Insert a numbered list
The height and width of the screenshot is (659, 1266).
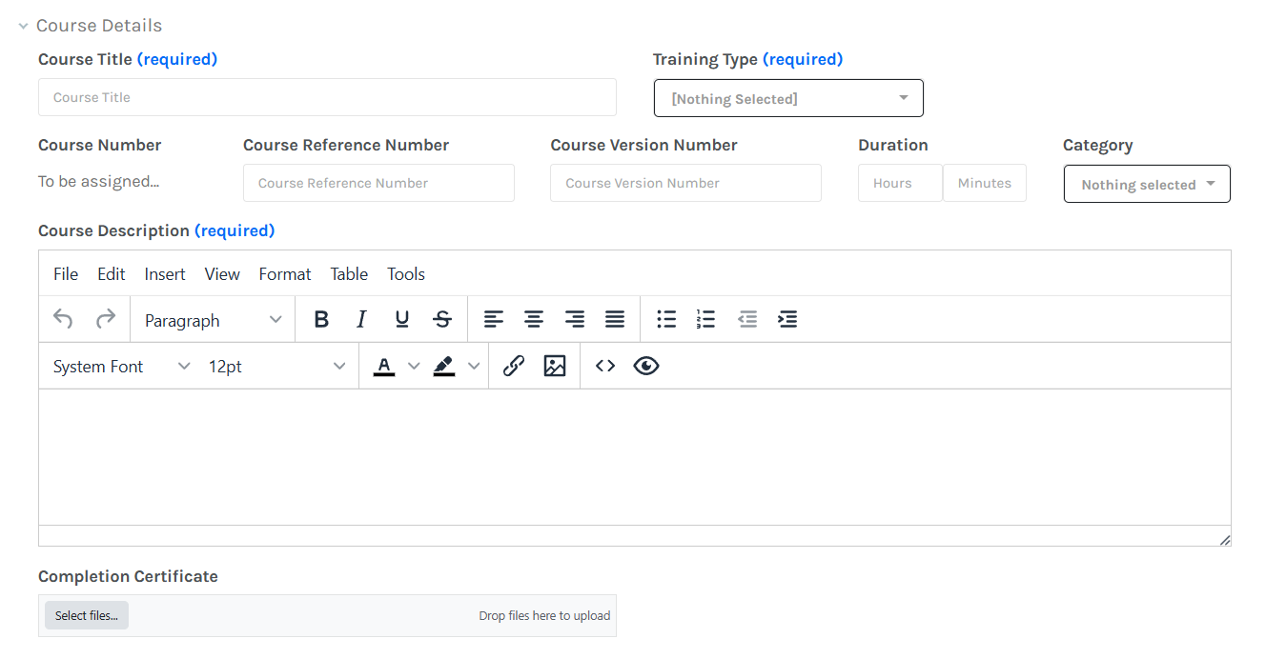(706, 320)
